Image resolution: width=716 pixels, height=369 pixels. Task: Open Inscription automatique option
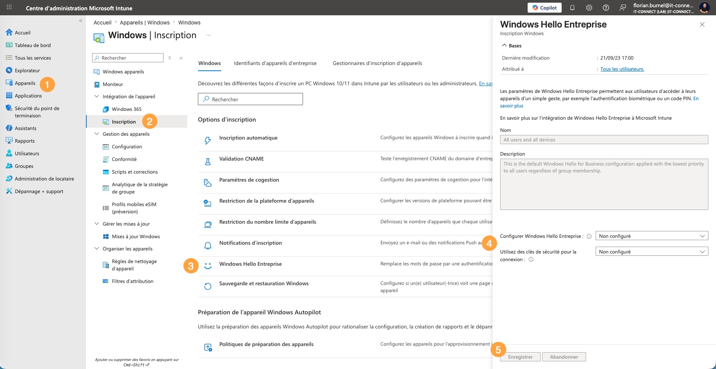(x=248, y=138)
